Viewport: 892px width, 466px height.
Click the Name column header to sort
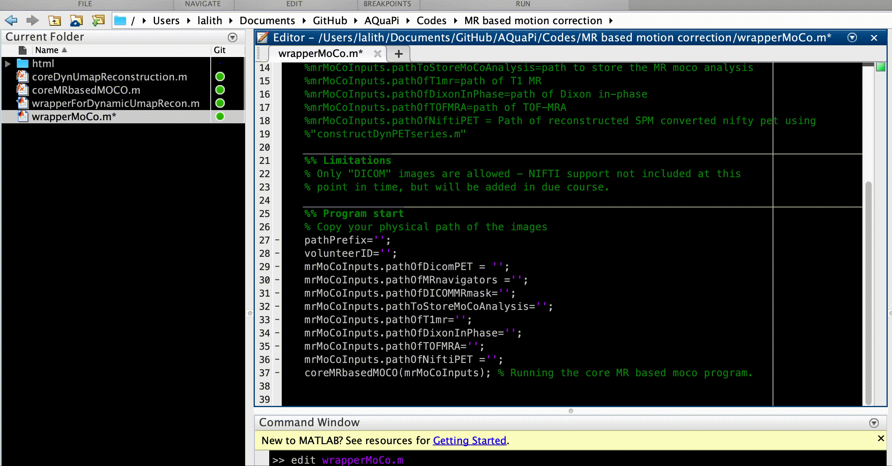47,50
